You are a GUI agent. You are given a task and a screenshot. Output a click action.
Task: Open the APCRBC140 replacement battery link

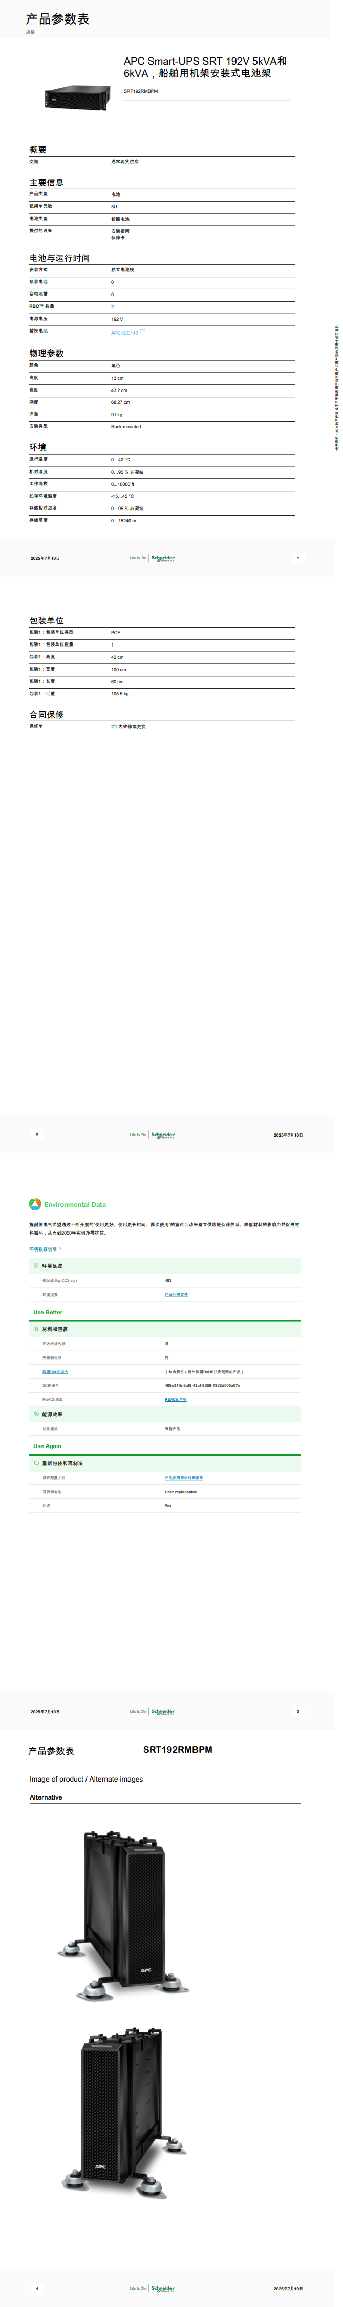pyautogui.click(x=124, y=333)
